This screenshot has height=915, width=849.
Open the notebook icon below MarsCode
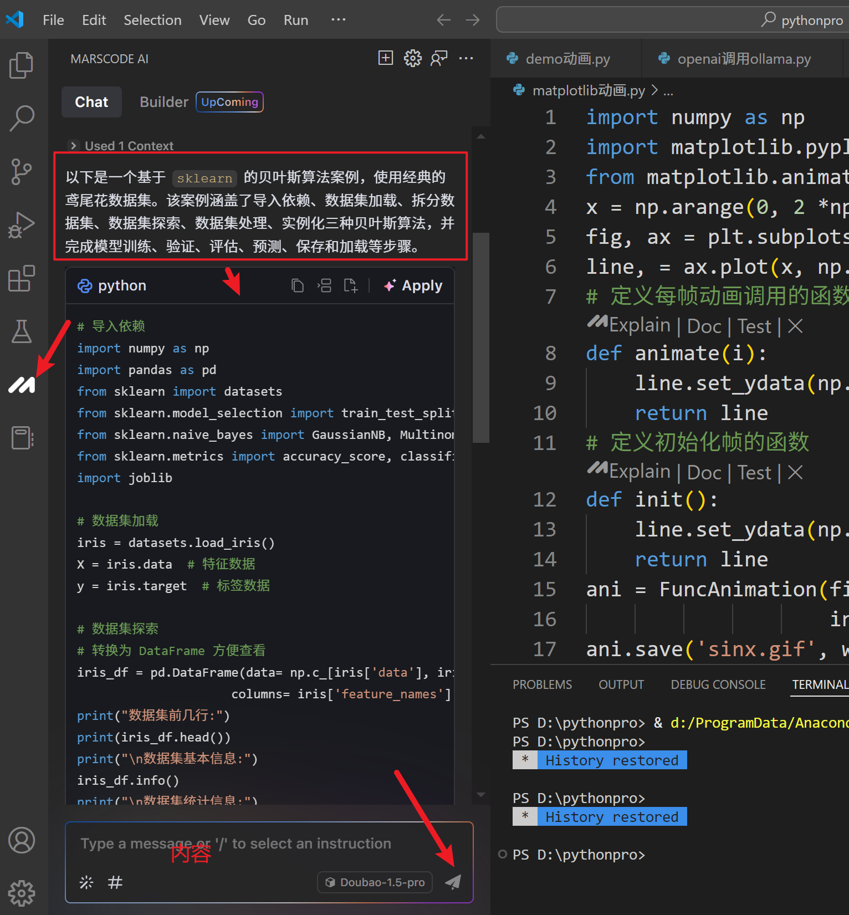click(x=22, y=438)
